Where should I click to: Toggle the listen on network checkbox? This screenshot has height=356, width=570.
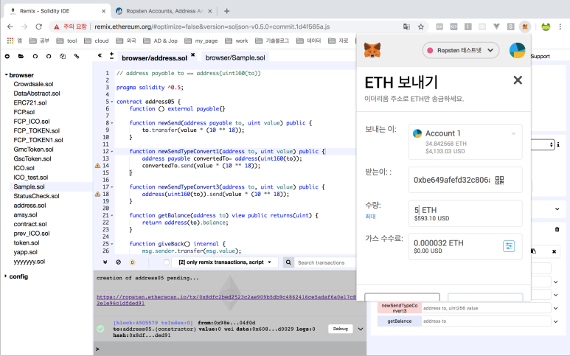(x=167, y=262)
